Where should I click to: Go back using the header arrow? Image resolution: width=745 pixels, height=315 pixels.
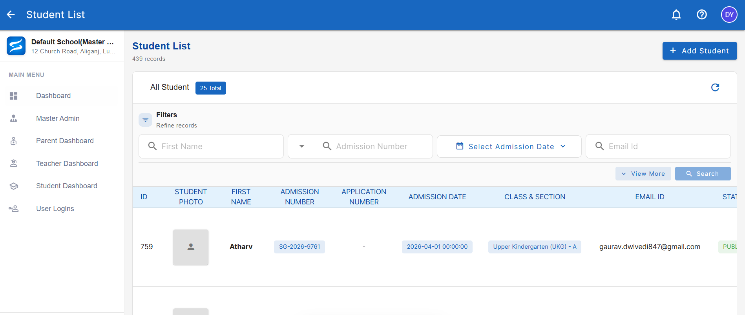pyautogui.click(x=11, y=15)
